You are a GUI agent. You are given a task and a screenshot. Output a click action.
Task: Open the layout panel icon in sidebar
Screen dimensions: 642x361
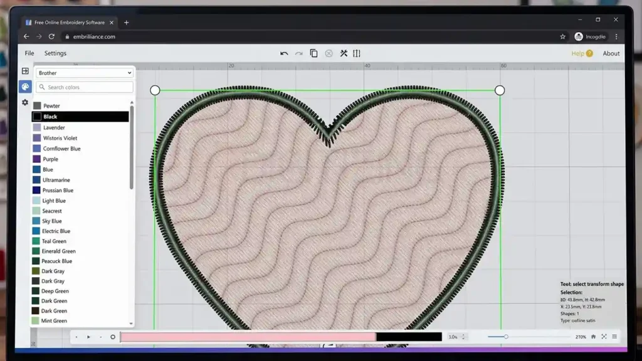click(x=25, y=71)
